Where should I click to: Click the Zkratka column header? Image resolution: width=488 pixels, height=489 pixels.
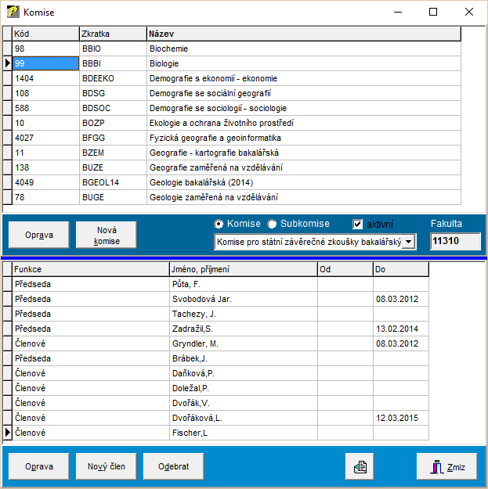(112, 34)
